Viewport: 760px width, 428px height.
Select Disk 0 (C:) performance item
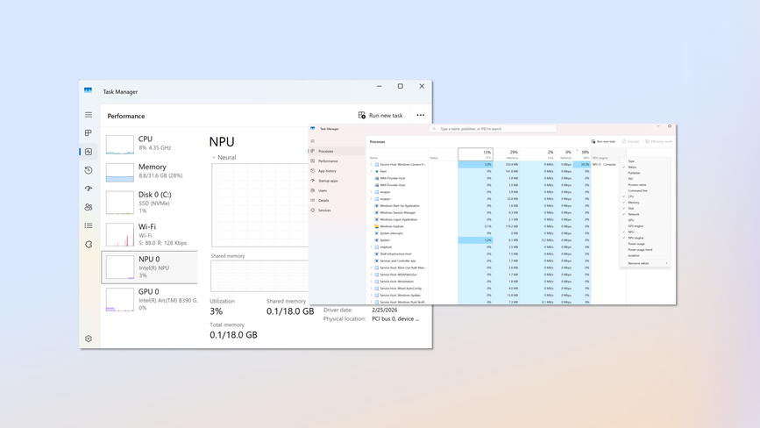(150, 202)
